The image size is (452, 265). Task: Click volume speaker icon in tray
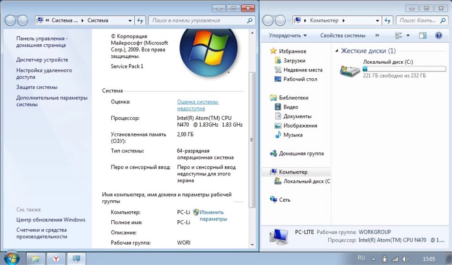click(x=405, y=259)
